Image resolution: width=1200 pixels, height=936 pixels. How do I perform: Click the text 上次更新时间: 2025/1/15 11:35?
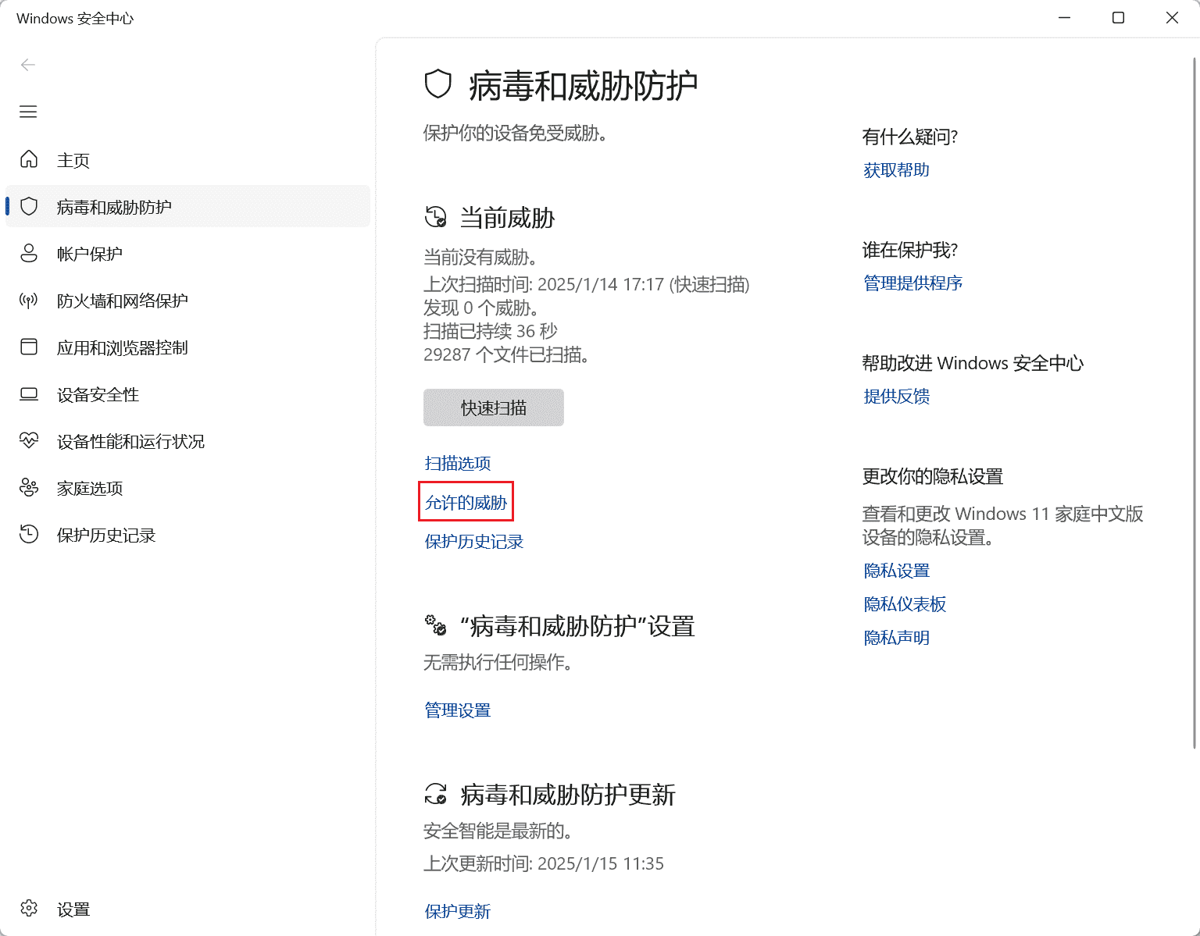544,863
